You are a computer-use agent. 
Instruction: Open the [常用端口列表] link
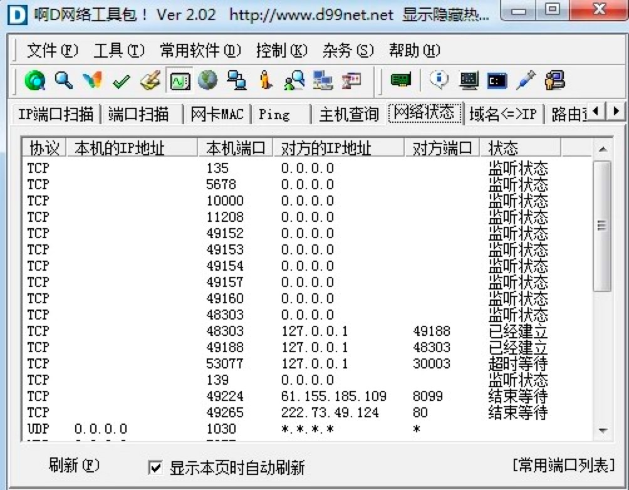(564, 466)
